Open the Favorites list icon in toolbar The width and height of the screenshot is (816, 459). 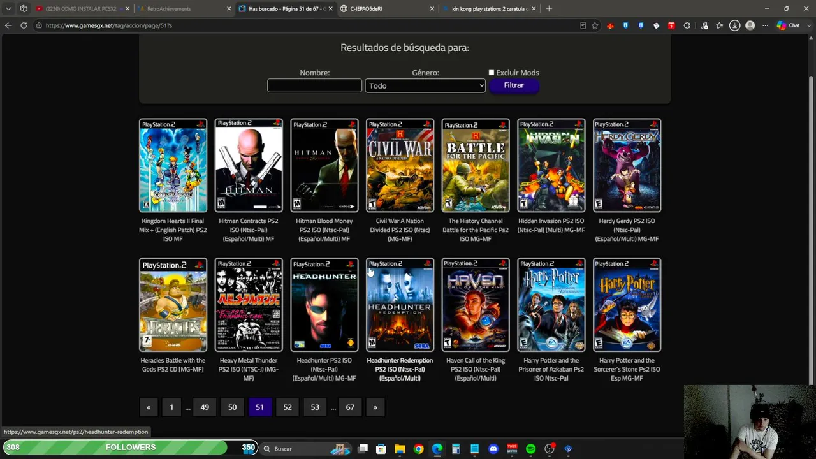coord(720,25)
